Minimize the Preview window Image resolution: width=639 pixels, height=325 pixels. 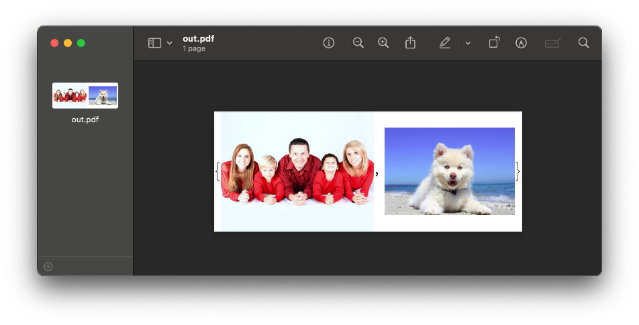(68, 43)
